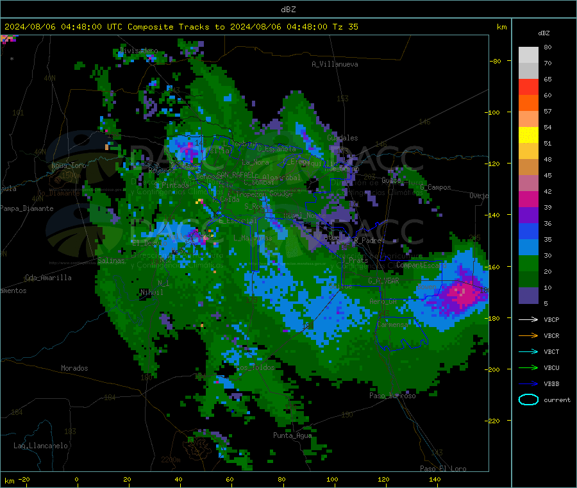Click the 2200m elevation contour label
The width and height of the screenshot is (577, 488).
tap(171, 460)
